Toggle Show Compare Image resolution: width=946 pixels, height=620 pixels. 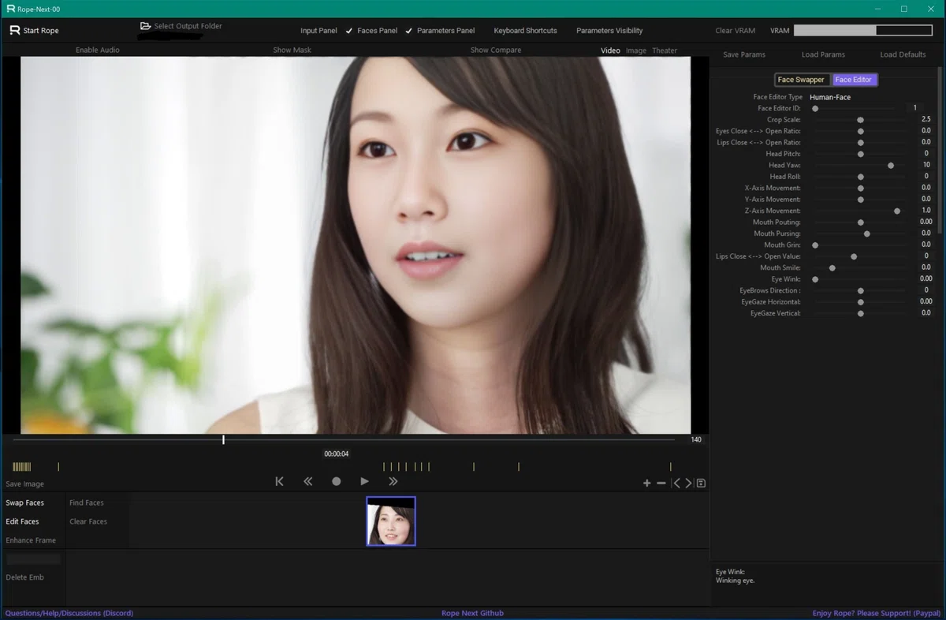[496, 50]
